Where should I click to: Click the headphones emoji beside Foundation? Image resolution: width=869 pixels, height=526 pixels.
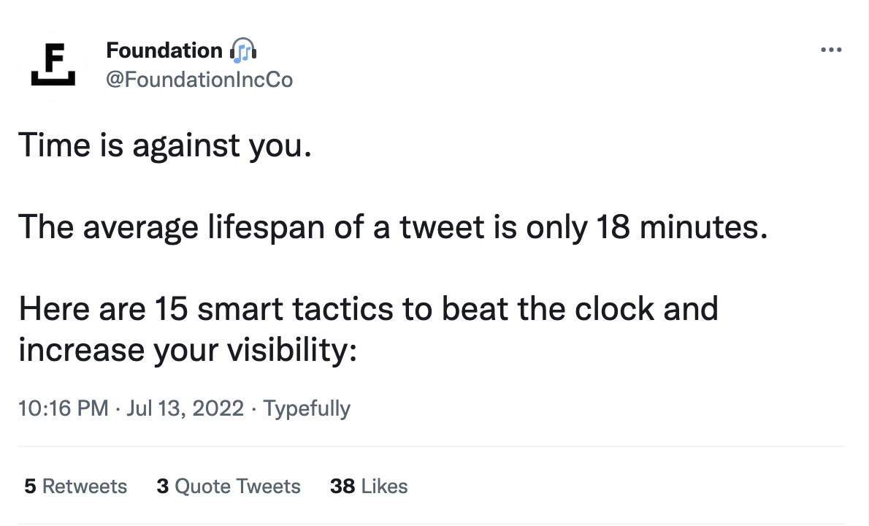click(244, 51)
